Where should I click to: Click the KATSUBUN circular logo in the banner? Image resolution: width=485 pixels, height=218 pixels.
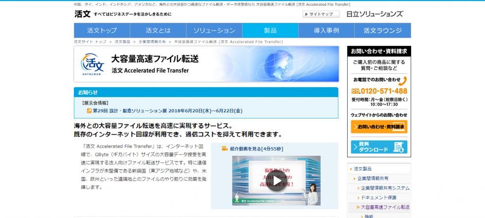coord(92,64)
